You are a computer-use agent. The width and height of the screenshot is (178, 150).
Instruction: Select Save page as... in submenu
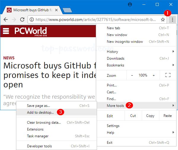point(57,106)
